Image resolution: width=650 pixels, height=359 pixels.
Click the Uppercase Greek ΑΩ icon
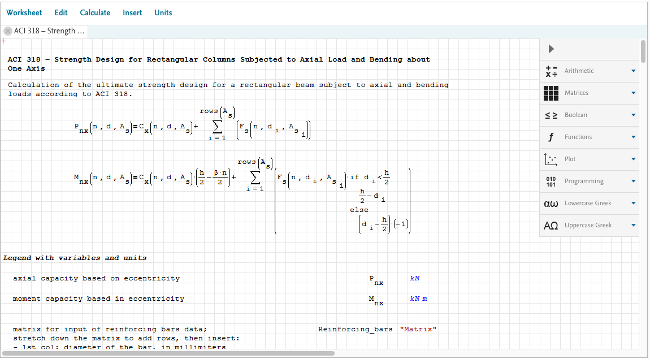(551, 226)
